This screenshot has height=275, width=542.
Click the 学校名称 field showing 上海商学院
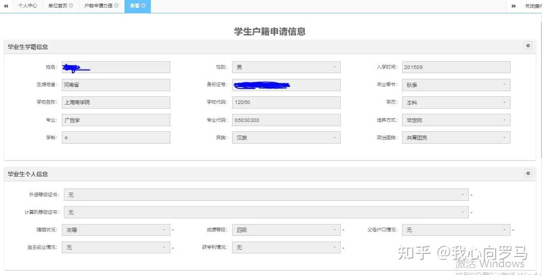(x=116, y=102)
